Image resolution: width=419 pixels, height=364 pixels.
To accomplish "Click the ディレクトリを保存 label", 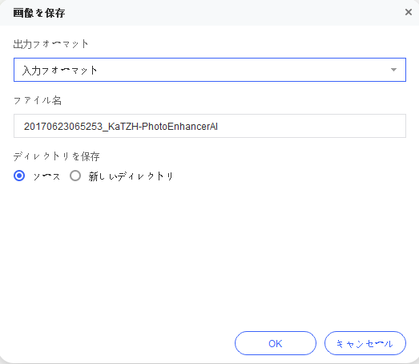I will (56, 156).
